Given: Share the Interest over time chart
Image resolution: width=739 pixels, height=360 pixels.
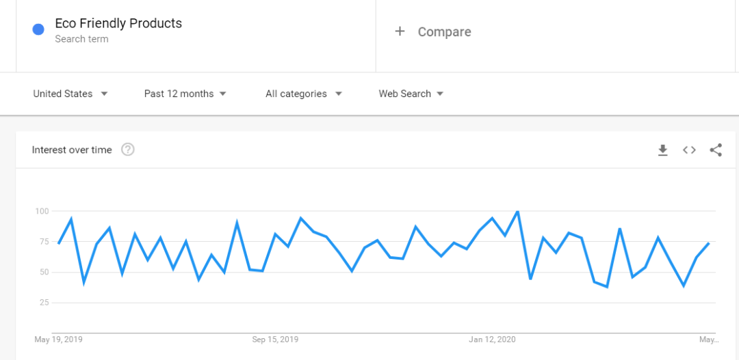Looking at the screenshot, I should click(716, 150).
